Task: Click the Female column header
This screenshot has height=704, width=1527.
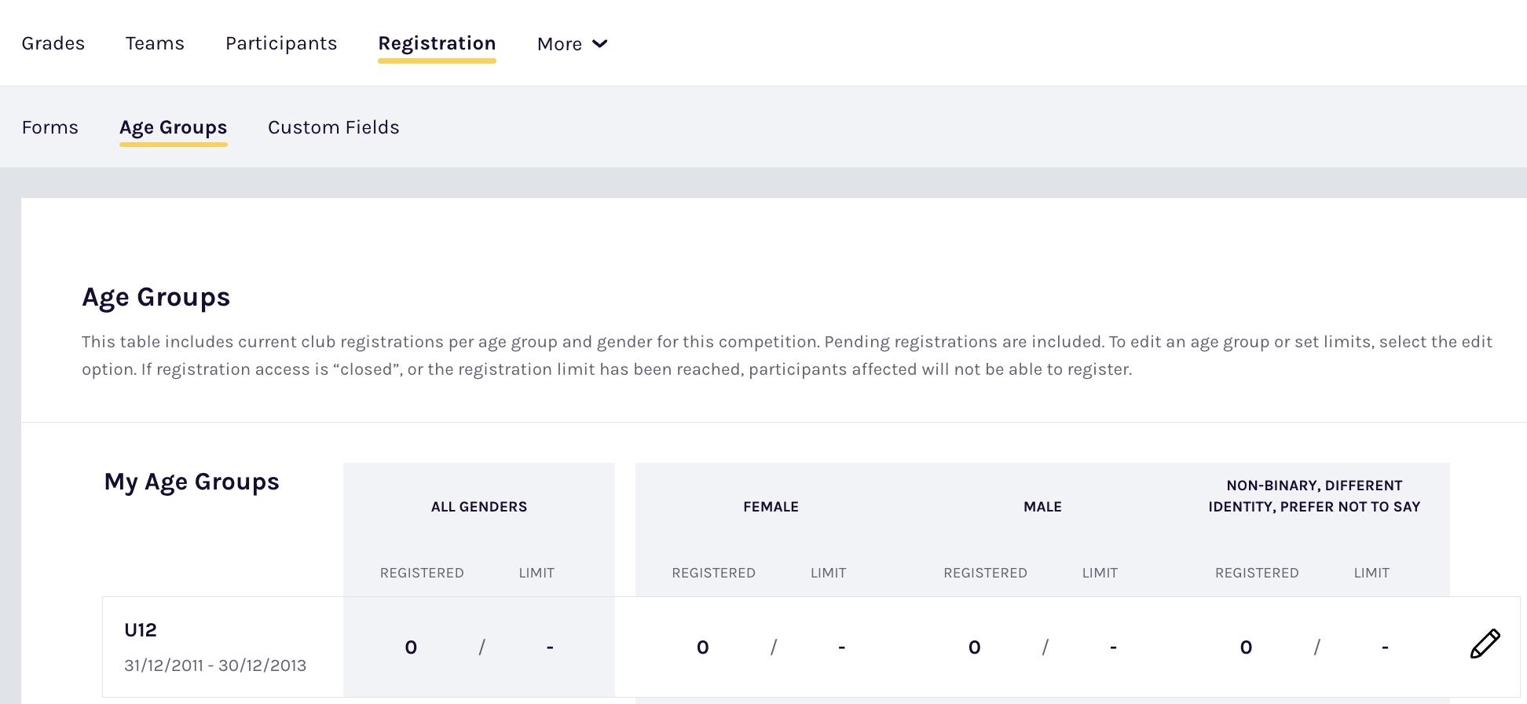Action: [x=771, y=507]
